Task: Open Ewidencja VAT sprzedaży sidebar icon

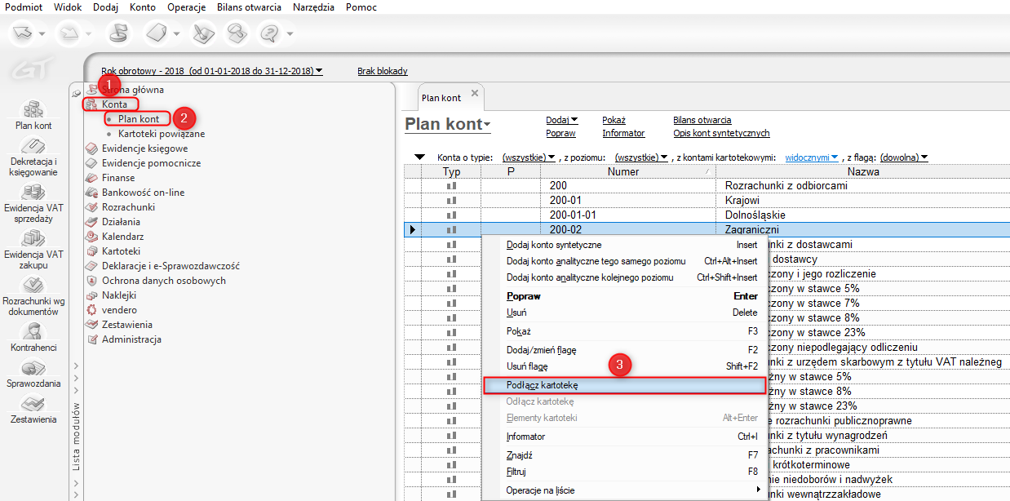Action: (x=33, y=202)
